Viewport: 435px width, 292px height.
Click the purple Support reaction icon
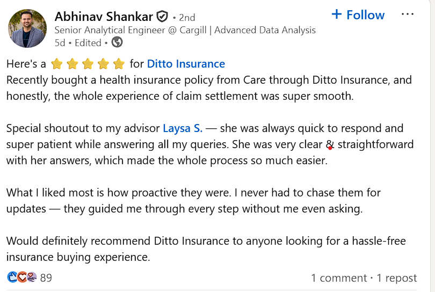(32, 278)
